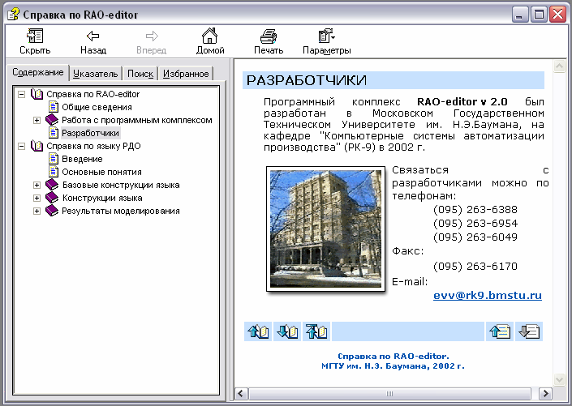572x406 pixels.
Task: Click the book icon of Результаты моделирования
Action: click(x=52, y=210)
